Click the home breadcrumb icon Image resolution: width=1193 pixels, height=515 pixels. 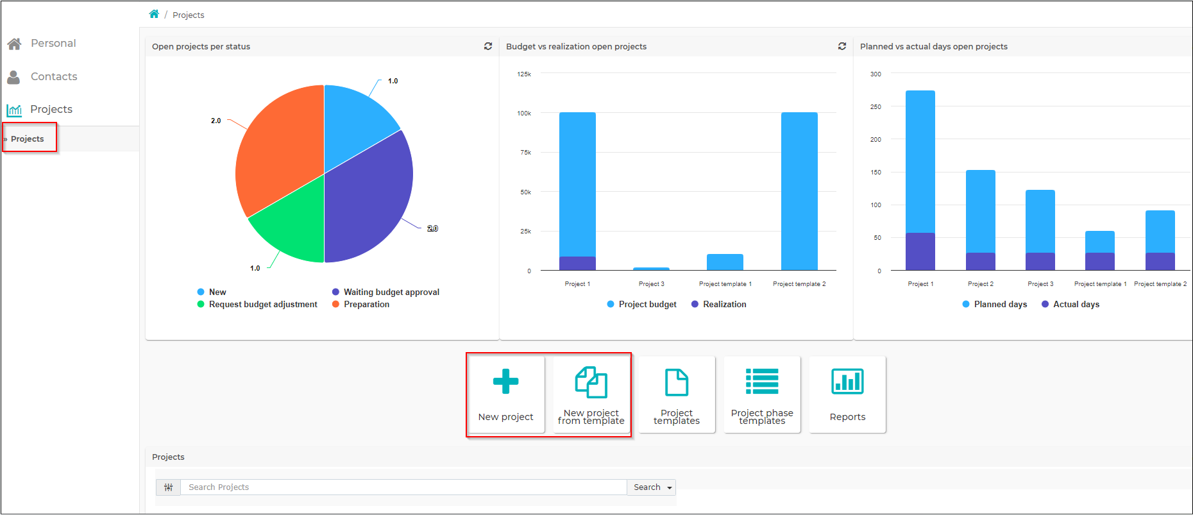tap(154, 14)
